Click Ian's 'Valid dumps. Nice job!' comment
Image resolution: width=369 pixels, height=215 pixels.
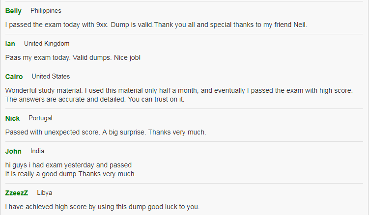tap(73, 58)
